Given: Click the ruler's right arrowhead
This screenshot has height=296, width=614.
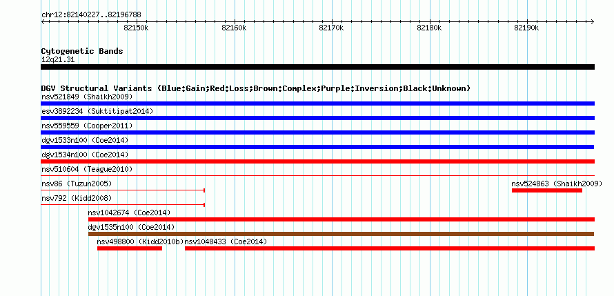Looking at the screenshot, I should [593, 21].
